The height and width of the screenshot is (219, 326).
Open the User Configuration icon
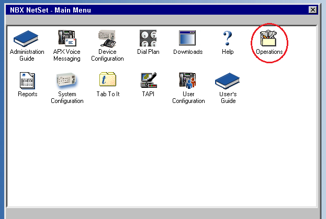click(188, 80)
